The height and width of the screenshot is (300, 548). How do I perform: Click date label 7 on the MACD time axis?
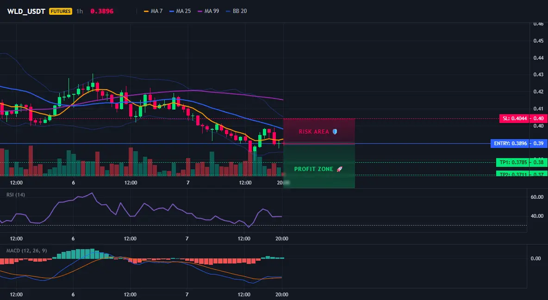tap(187, 294)
